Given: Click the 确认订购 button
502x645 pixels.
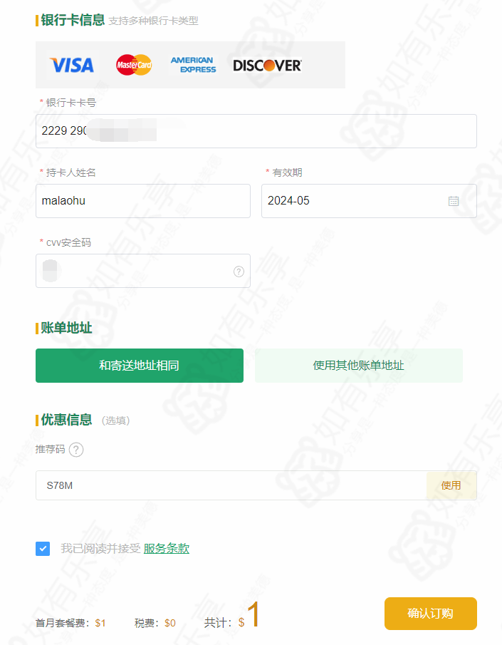Looking at the screenshot, I should point(431,614).
